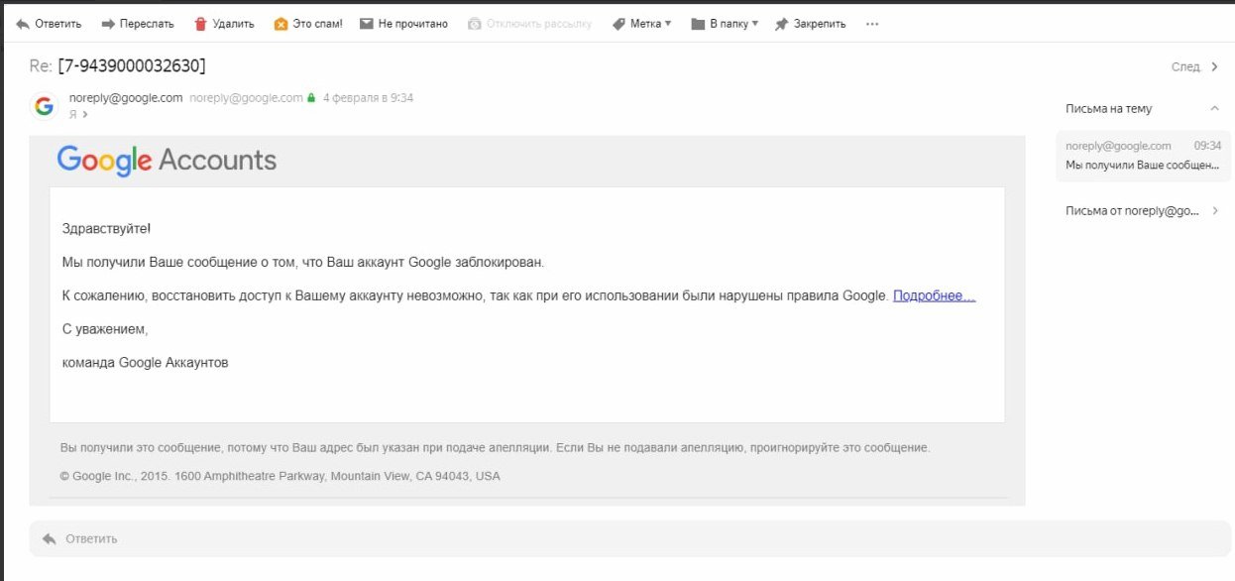Screen dimensions: 1235x581
Task: Select the 09:34 message in thread list
Action: (x=1143, y=156)
